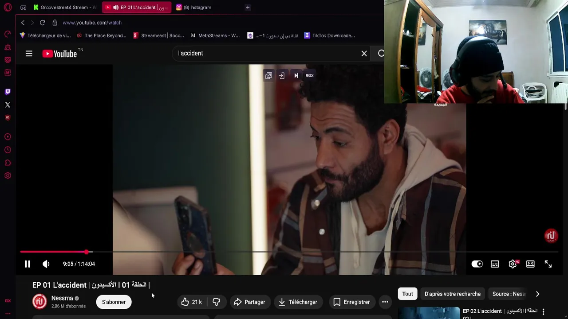
Task: Select the Source : Nessma chip
Action: click(x=509, y=294)
